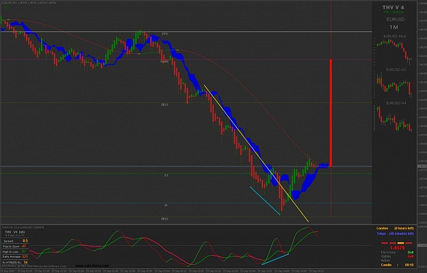427x273 pixels.
Task: Click the Tokyo session time label
Action: pos(395,233)
